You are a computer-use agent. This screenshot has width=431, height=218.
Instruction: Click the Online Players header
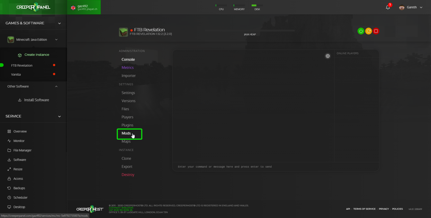click(348, 53)
